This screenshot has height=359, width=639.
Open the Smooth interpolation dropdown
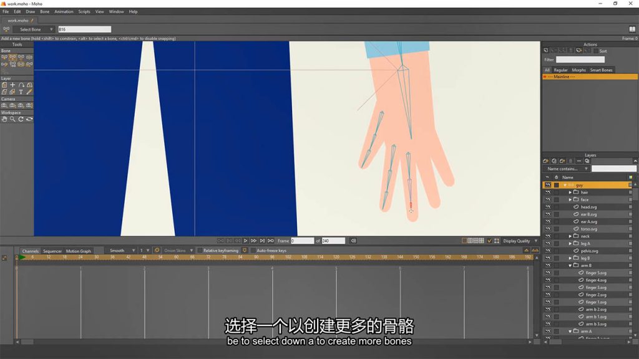click(120, 251)
